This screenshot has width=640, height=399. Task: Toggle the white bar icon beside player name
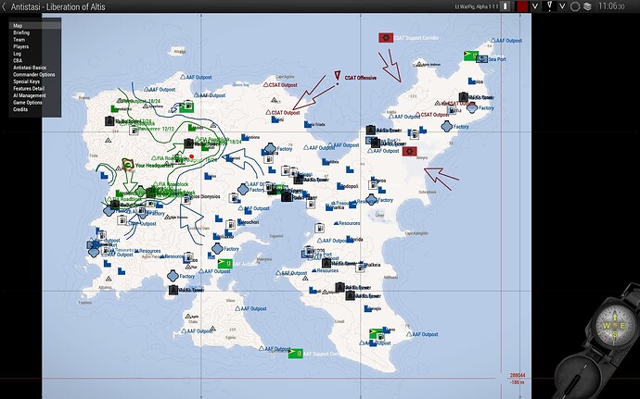point(506,6)
